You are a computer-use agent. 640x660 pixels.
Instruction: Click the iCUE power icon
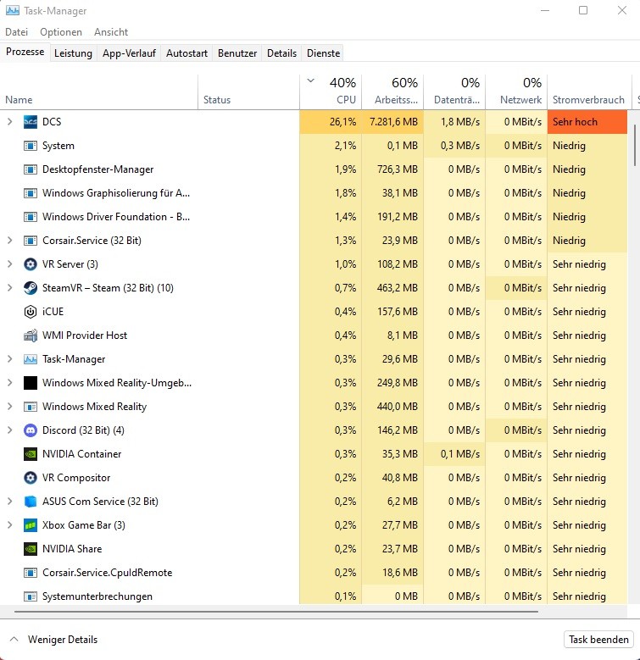pos(31,312)
